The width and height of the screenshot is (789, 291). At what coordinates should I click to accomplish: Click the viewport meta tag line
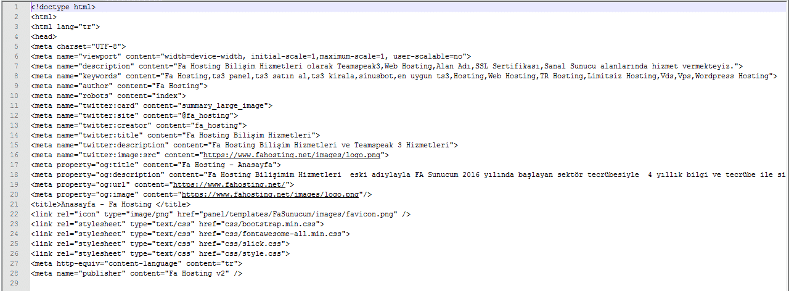251,56
